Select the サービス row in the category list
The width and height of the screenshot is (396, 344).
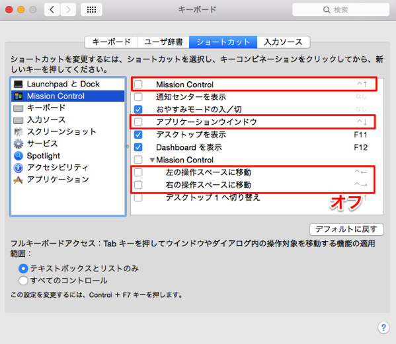pos(68,144)
